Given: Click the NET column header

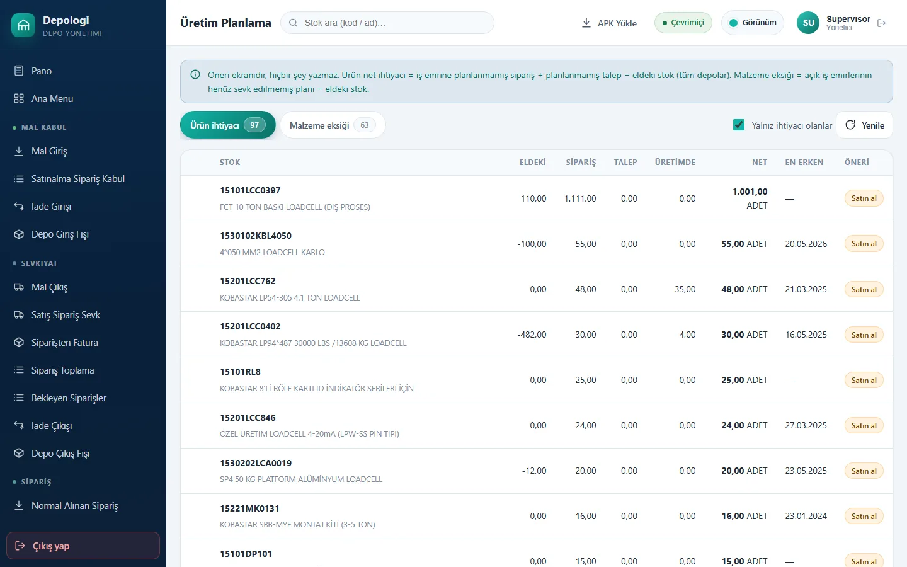Looking at the screenshot, I should click(760, 163).
